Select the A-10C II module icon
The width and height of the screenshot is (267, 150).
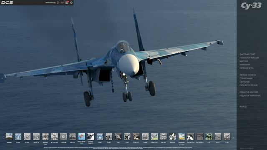tap(36, 137)
